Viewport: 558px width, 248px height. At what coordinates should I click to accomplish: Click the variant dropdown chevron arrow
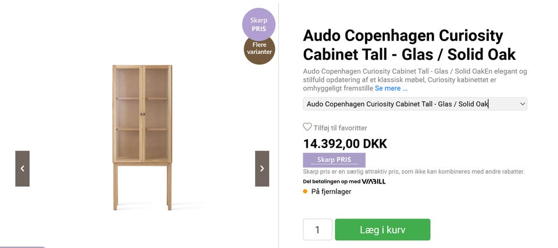click(x=522, y=104)
